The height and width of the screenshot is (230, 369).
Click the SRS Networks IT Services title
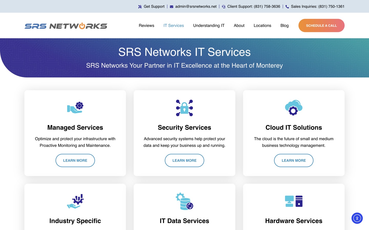184,52
